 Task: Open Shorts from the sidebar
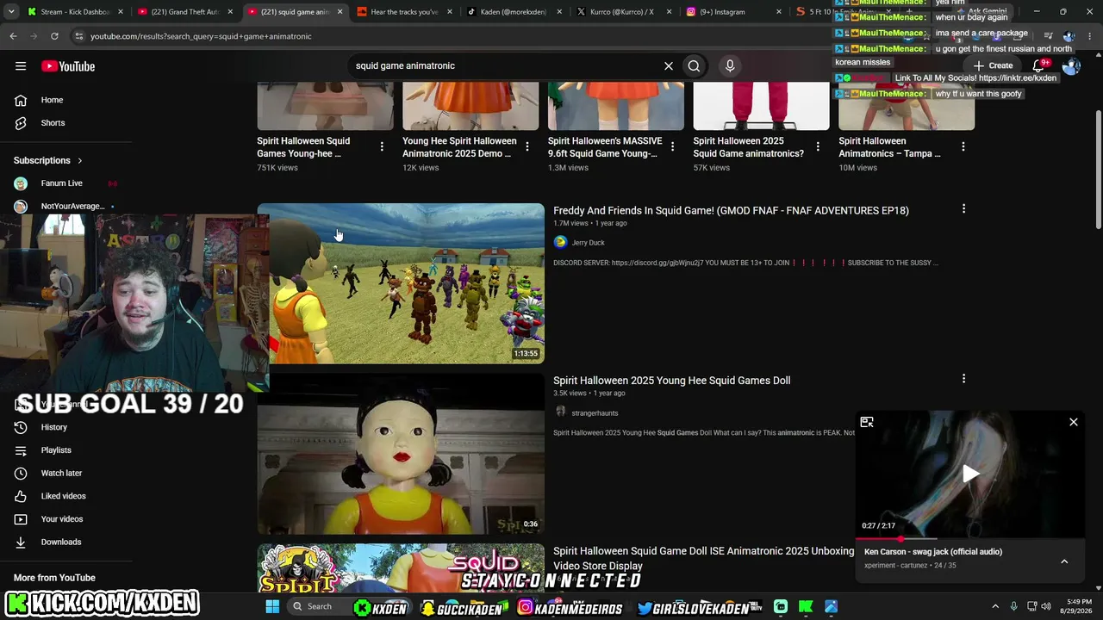pyautogui.click(x=53, y=123)
